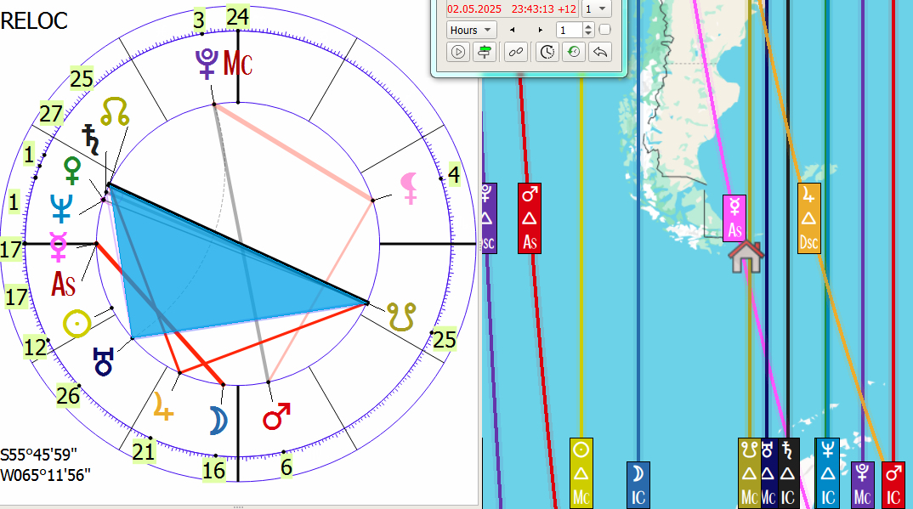
Task: Click the home location marker on map
Action: coord(746,256)
